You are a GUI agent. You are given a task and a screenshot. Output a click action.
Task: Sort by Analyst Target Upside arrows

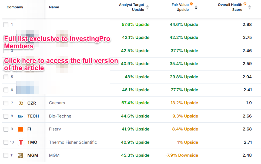click(x=147, y=7)
